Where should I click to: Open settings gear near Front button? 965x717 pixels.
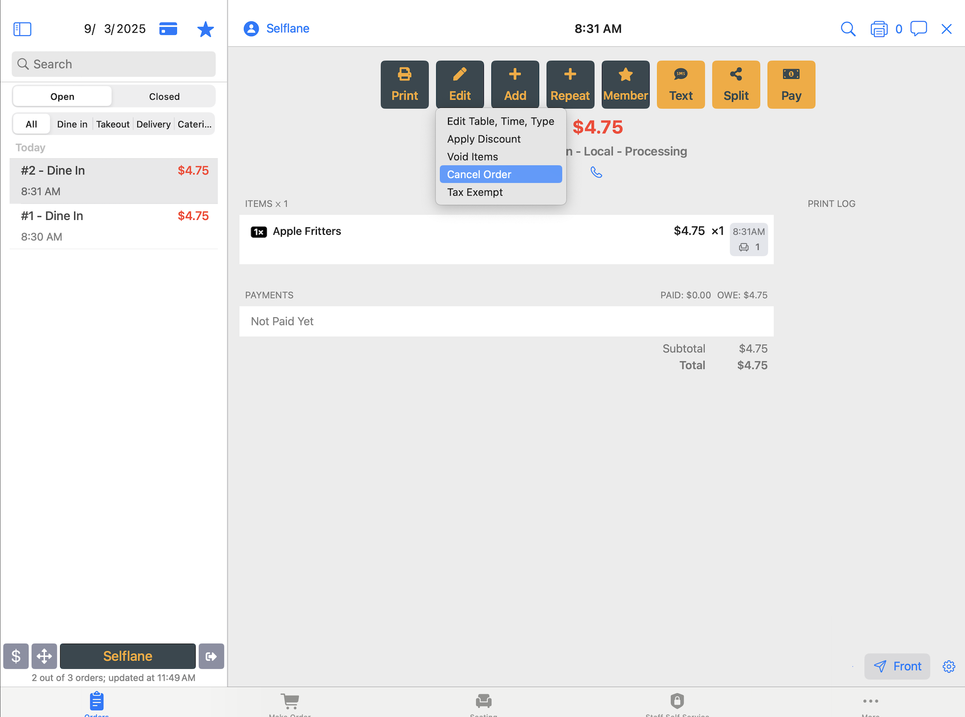coord(949,666)
